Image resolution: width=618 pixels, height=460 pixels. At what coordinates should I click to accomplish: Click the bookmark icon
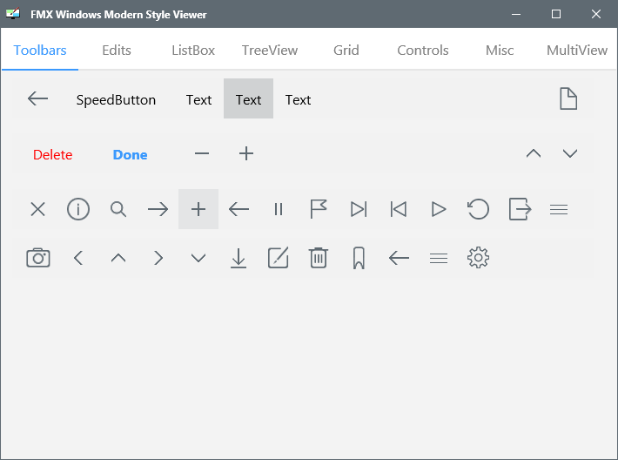point(359,259)
